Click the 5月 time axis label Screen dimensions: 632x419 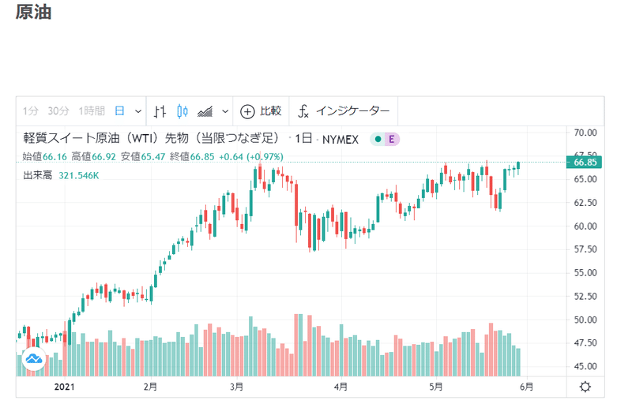click(x=436, y=387)
